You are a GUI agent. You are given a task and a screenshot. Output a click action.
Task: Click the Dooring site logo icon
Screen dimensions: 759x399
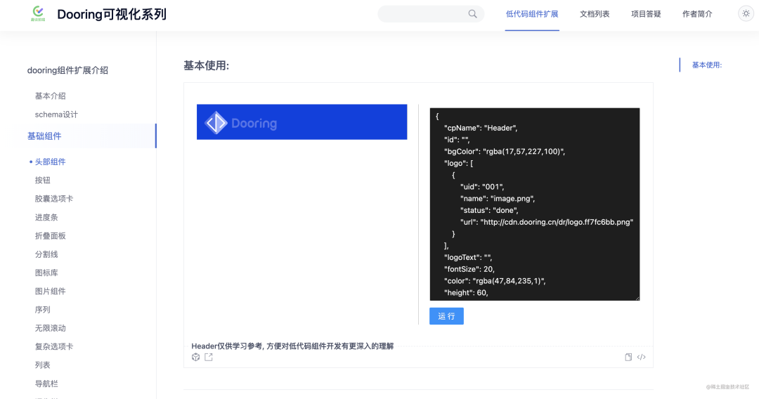[x=38, y=13]
